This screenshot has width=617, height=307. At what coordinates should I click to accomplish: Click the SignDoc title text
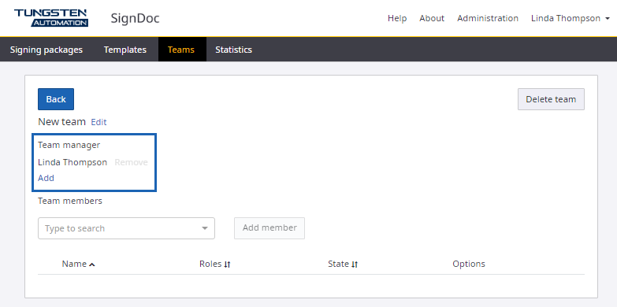135,18
